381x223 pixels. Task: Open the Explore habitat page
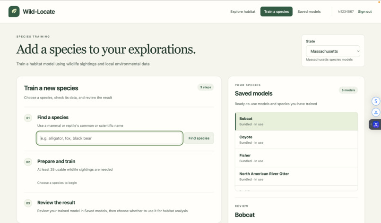[243, 12]
